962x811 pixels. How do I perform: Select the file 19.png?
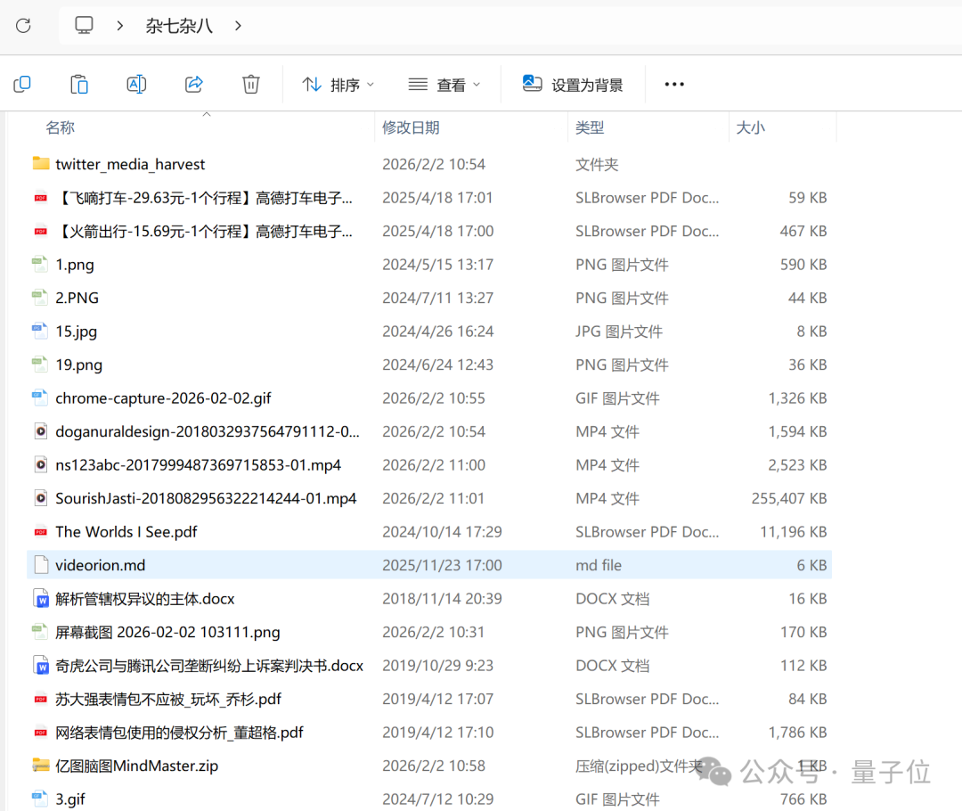(79, 365)
